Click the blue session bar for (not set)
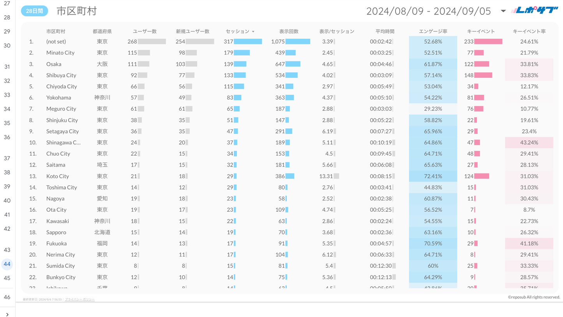Screen dimensions: 563x317 coord(248,41)
